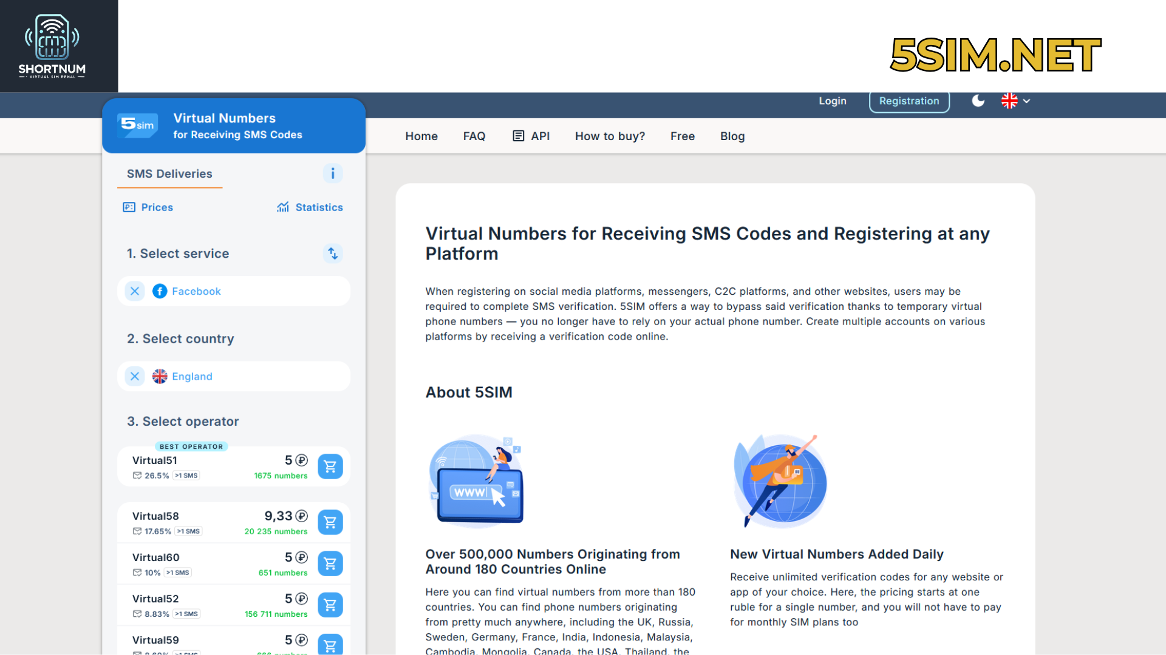Switch to the SMS Deliveries tab
Viewport: 1166px width, 655px height.
coord(169,173)
